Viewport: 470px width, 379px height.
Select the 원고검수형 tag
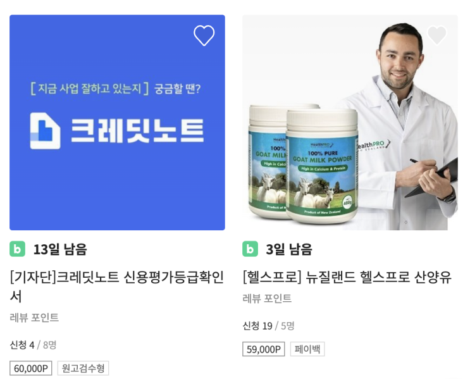pyautogui.click(x=83, y=368)
